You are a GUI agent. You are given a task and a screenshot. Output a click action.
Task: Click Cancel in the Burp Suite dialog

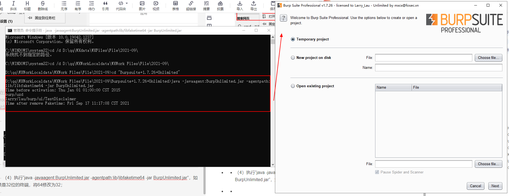475,186
